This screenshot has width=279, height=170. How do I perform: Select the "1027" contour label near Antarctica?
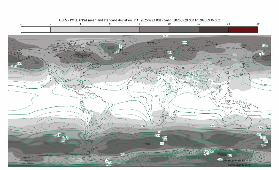(x=229, y=155)
